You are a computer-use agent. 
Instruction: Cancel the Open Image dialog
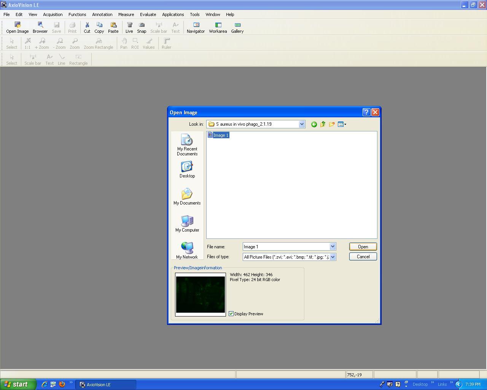tap(363, 257)
